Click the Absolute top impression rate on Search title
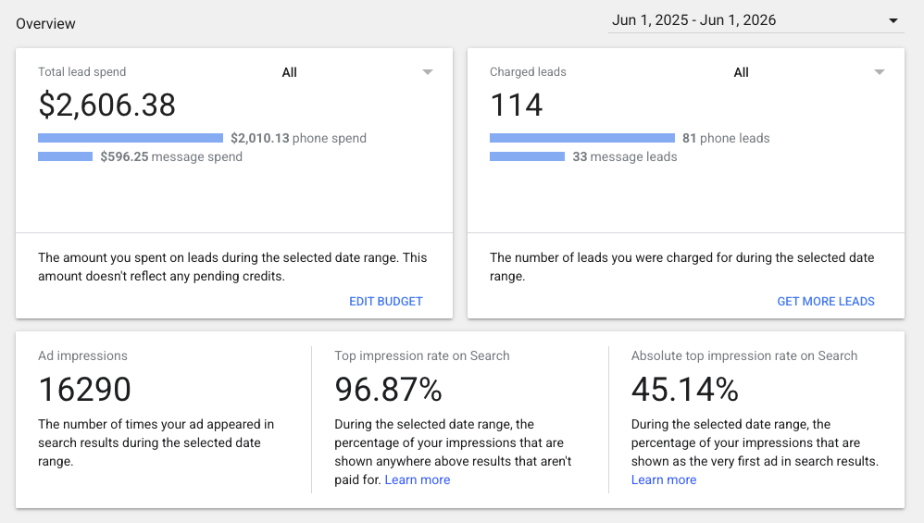 [744, 355]
